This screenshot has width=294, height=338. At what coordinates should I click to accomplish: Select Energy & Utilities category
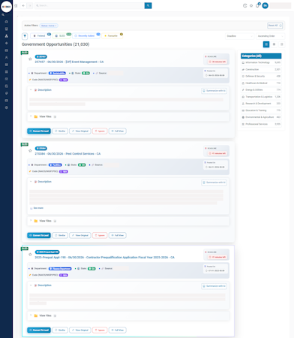click(x=261, y=90)
